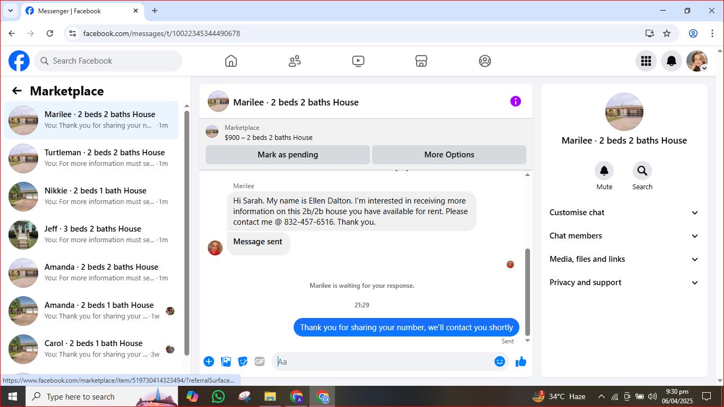
Task: Show hidden system tray icons chevron
Action: click(602, 396)
